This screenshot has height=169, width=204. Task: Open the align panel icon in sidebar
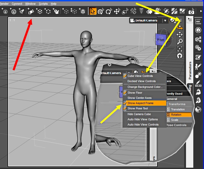coord(198,21)
